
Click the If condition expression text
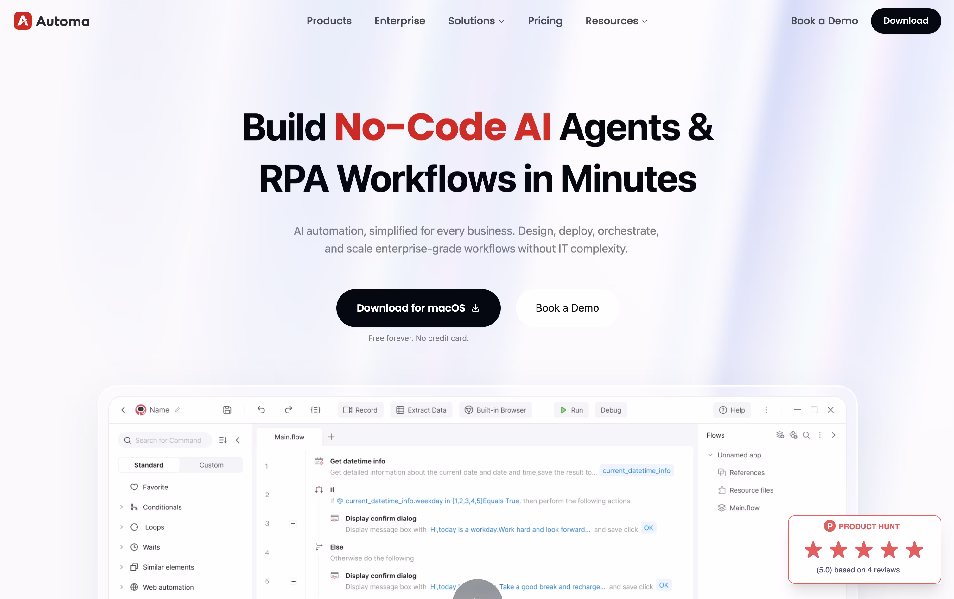432,501
